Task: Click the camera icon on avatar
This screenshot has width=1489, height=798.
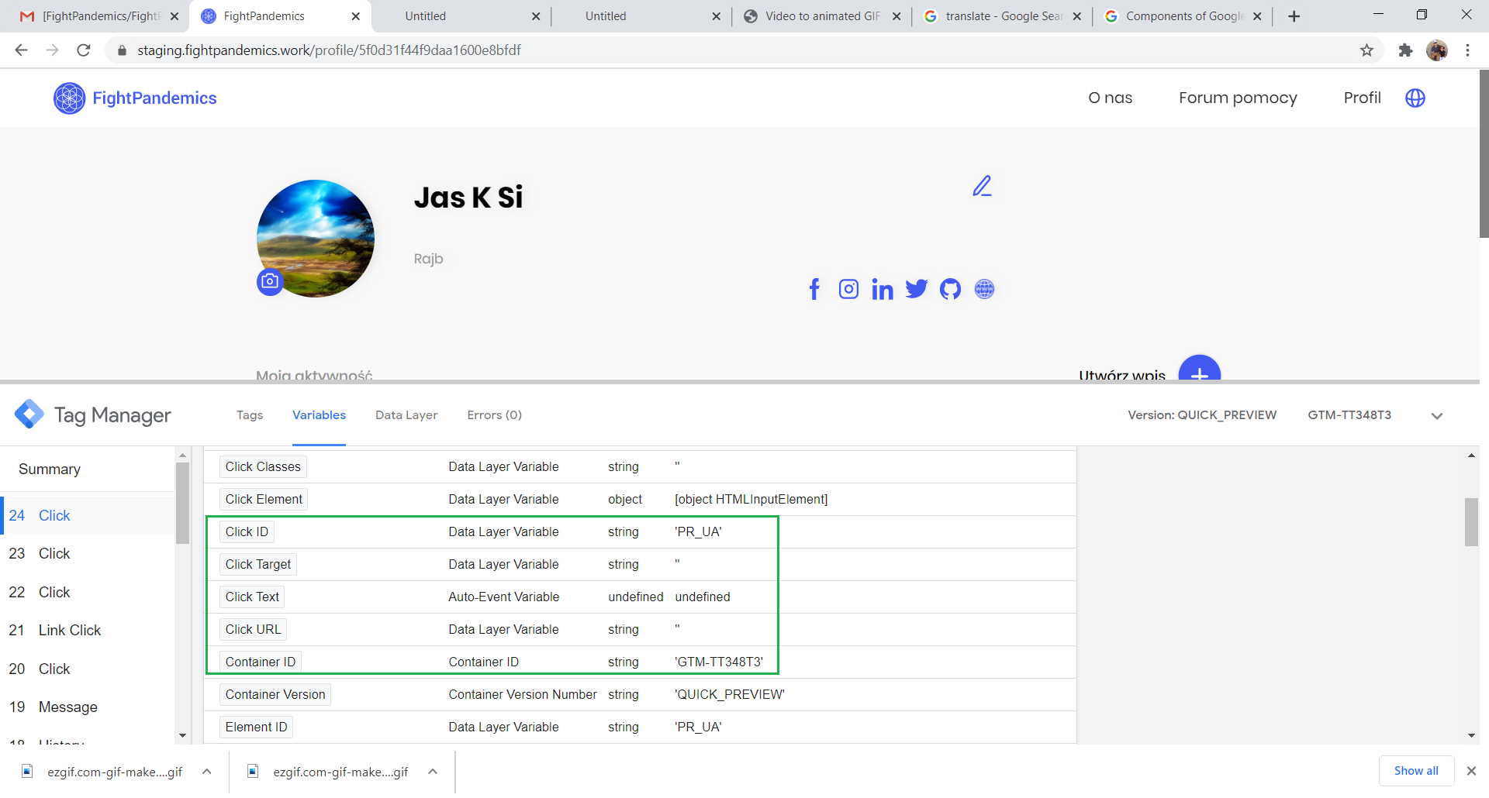Action: 270,281
